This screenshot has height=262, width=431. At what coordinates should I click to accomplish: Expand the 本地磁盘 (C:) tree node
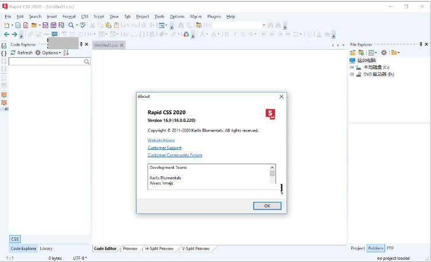[352, 67]
